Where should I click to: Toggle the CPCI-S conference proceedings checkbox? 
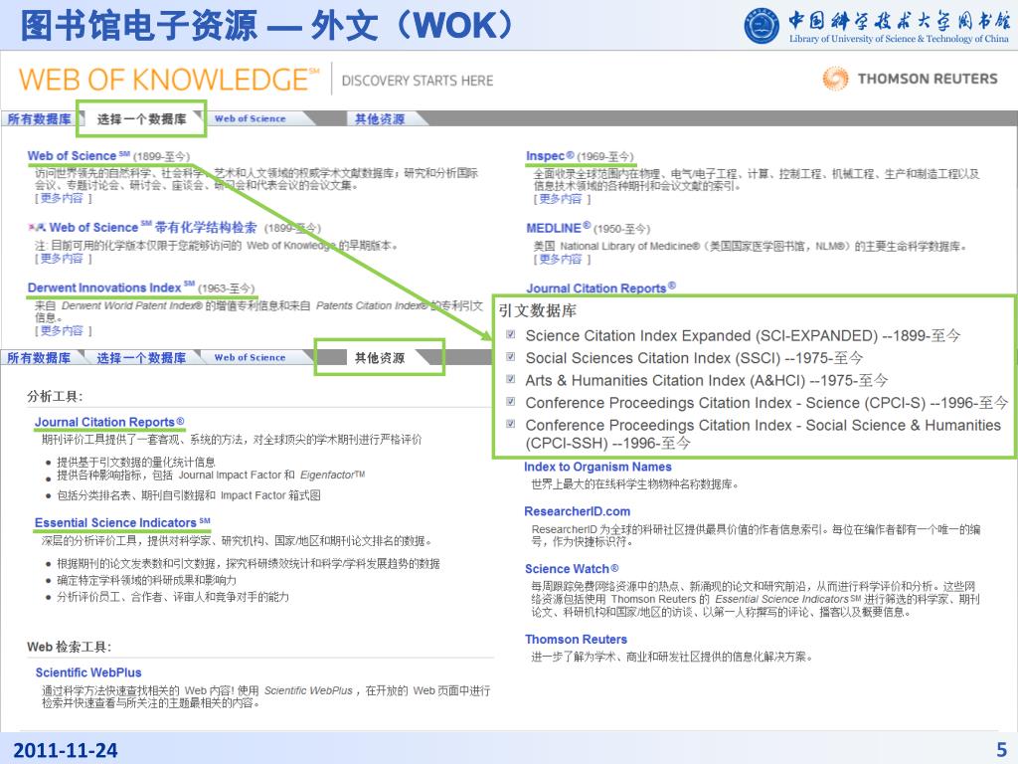click(511, 402)
